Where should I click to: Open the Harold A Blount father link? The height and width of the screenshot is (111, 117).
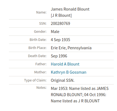point(65,64)
